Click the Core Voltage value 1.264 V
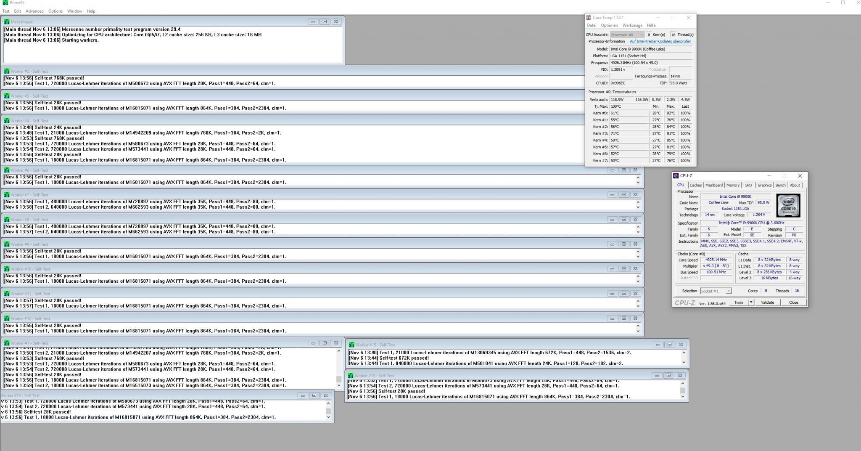This screenshot has width=861, height=451. pos(759,215)
